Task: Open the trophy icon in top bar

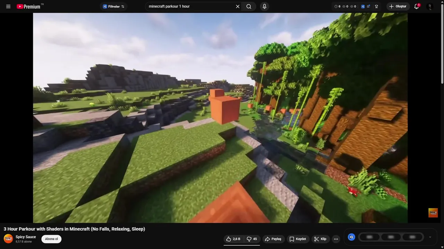Action: tap(376, 7)
